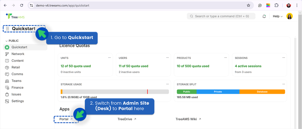Viewport: 302px width, 129px height.
Task: Click '4 active sessions' value
Action: click(248, 66)
